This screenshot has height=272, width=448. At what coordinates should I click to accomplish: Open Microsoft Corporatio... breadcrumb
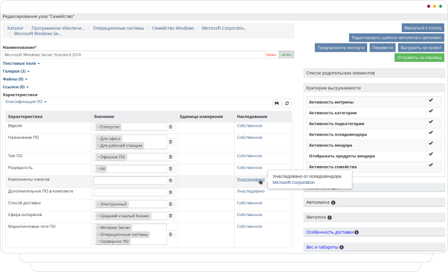(x=224, y=28)
